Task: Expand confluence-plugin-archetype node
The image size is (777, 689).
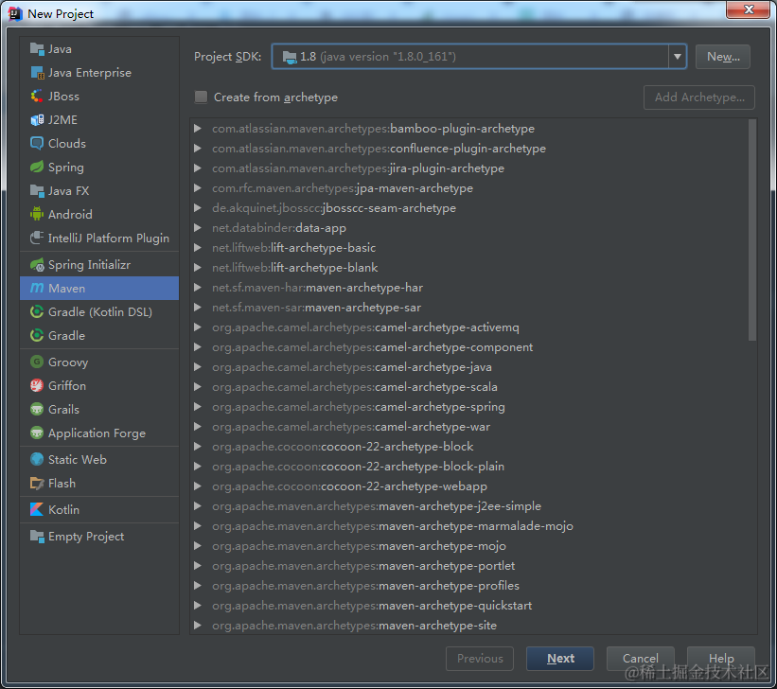Action: point(197,149)
